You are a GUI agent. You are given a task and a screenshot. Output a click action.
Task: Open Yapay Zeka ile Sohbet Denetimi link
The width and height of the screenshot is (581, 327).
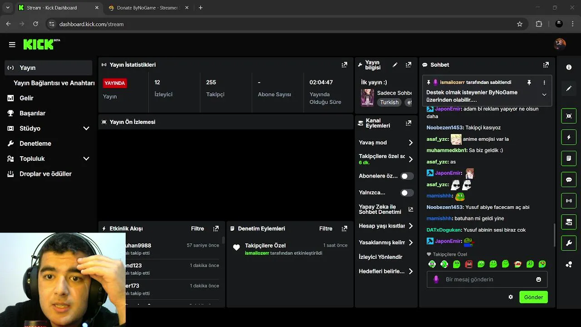click(x=386, y=209)
